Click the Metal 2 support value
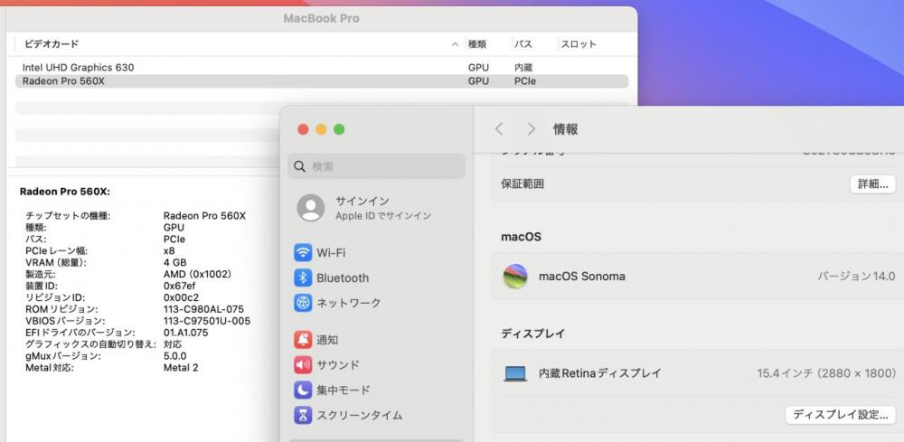 click(x=181, y=368)
